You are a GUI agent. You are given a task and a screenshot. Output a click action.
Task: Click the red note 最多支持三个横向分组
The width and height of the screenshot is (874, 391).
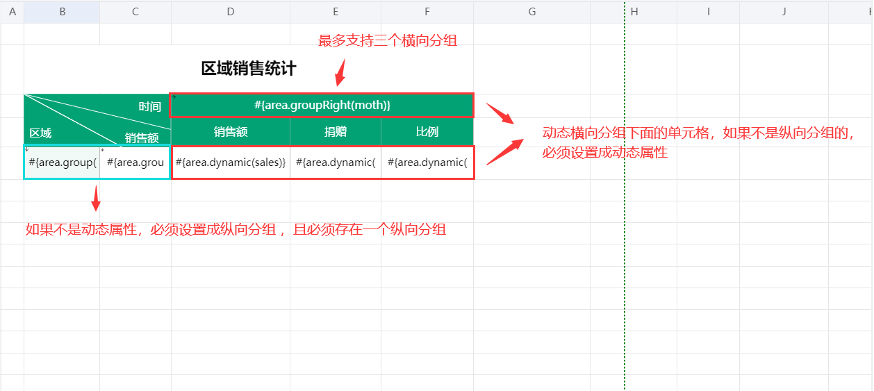388,41
